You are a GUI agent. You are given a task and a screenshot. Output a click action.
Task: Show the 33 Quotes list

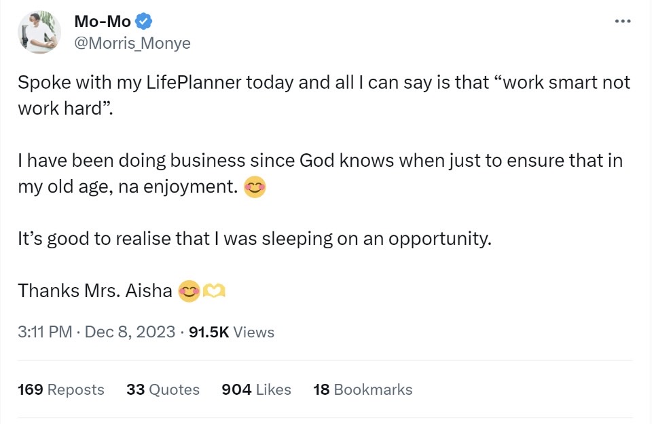click(163, 390)
